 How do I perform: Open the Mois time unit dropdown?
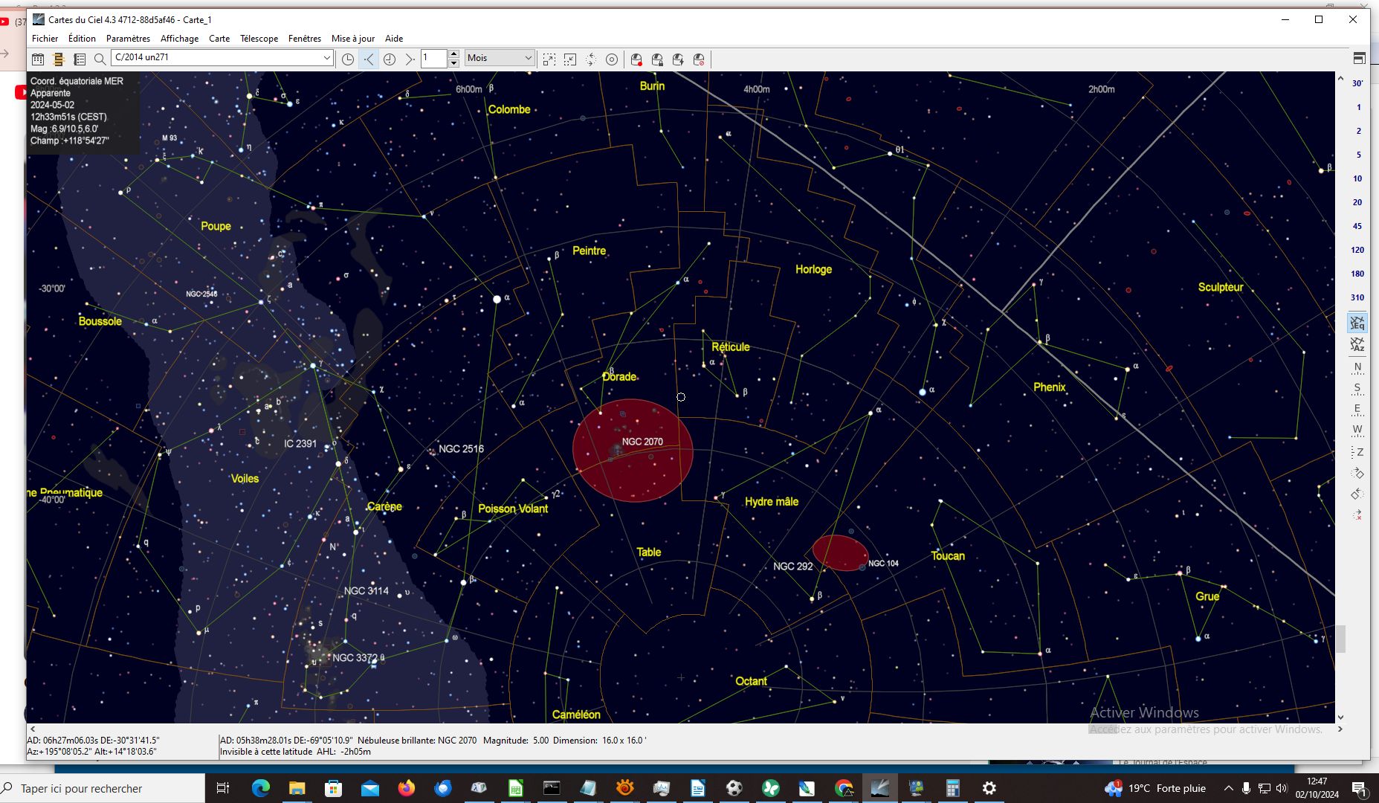pos(528,58)
